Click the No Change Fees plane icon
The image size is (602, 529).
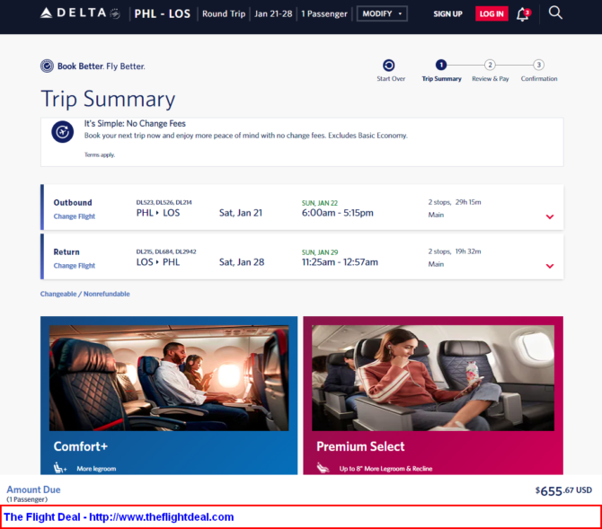point(63,132)
